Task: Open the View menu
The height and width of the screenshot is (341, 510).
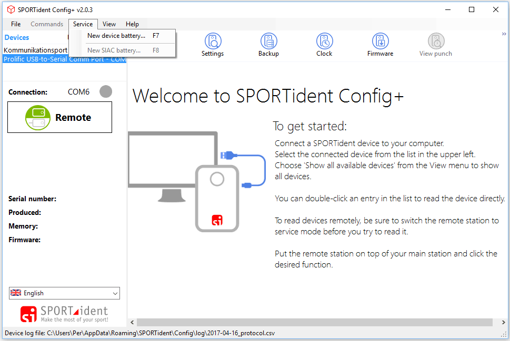Action: [109, 24]
